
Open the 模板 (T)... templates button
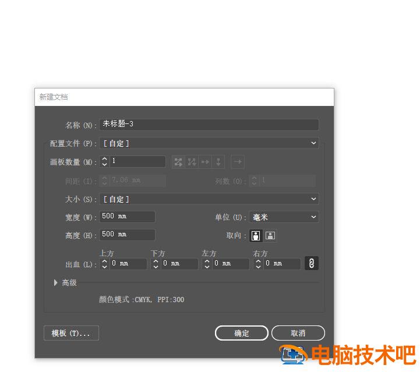[x=71, y=333]
